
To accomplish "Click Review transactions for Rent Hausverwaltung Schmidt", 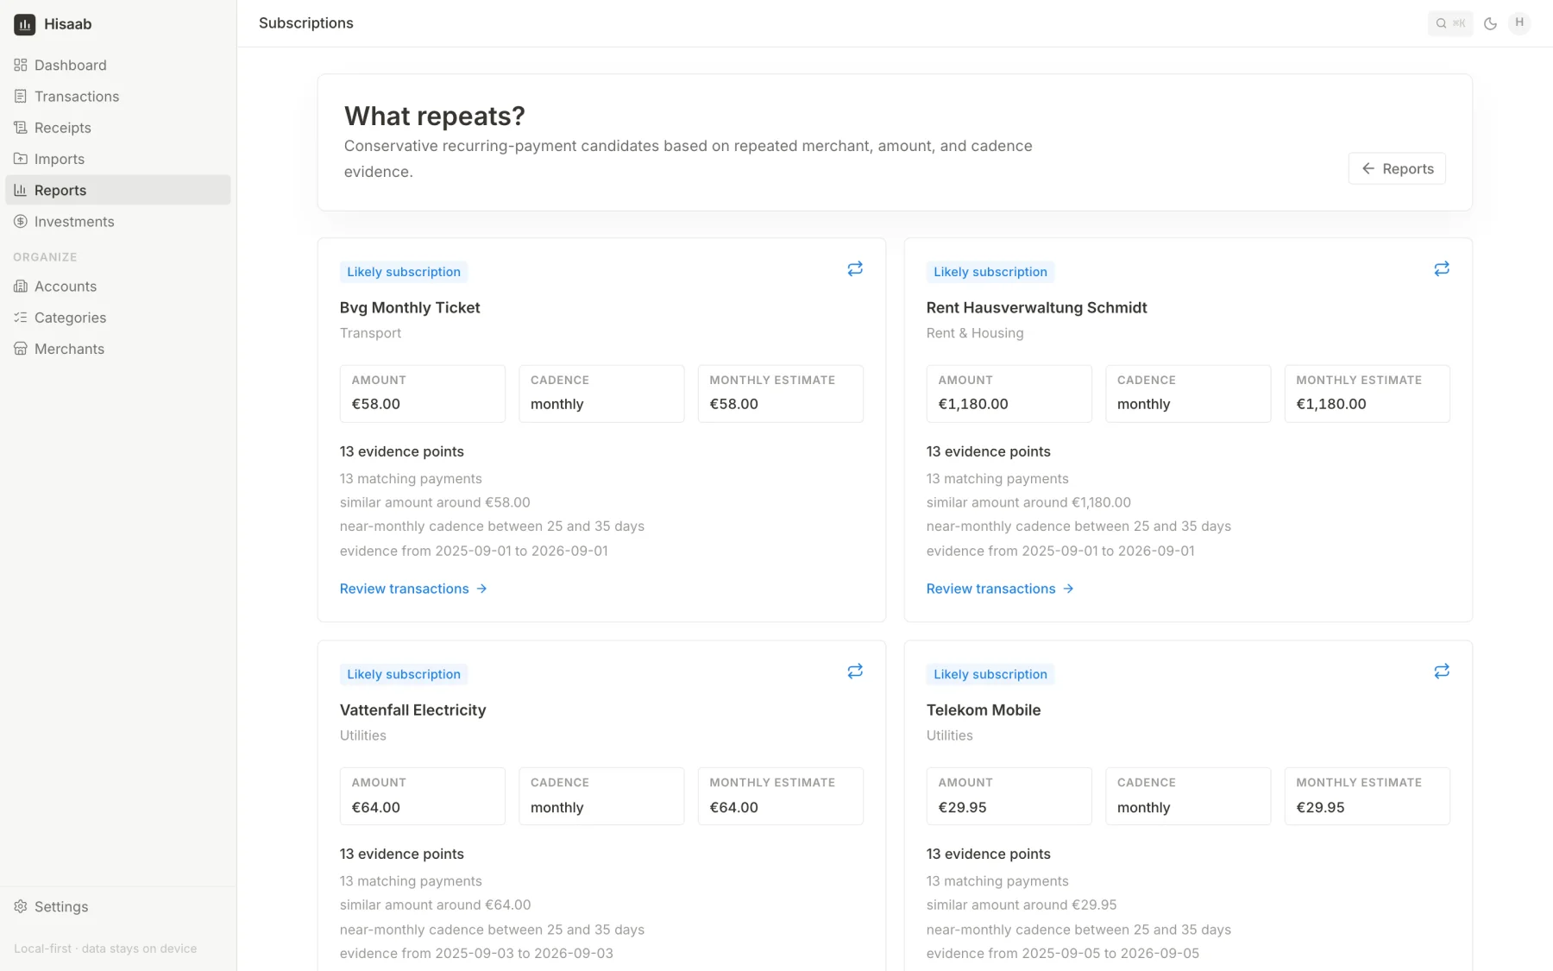I will [1000, 589].
